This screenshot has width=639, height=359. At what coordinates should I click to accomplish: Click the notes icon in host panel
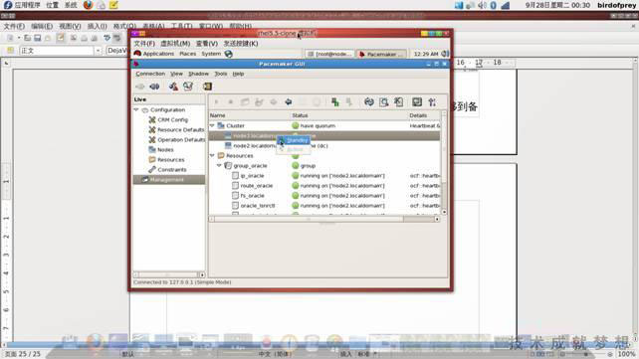point(113,5)
